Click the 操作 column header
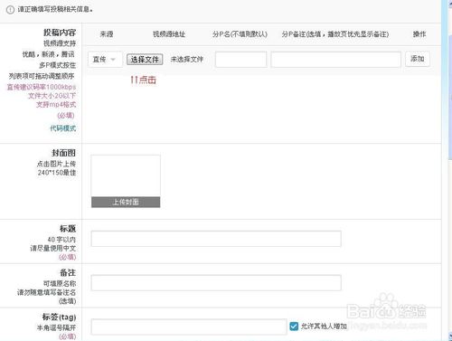This screenshot has width=452, height=341. [419, 34]
